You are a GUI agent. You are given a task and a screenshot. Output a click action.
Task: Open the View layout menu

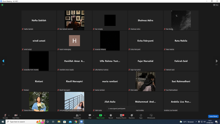[x=216, y=5]
